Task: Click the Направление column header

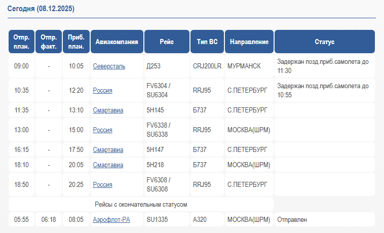Action: click(249, 42)
